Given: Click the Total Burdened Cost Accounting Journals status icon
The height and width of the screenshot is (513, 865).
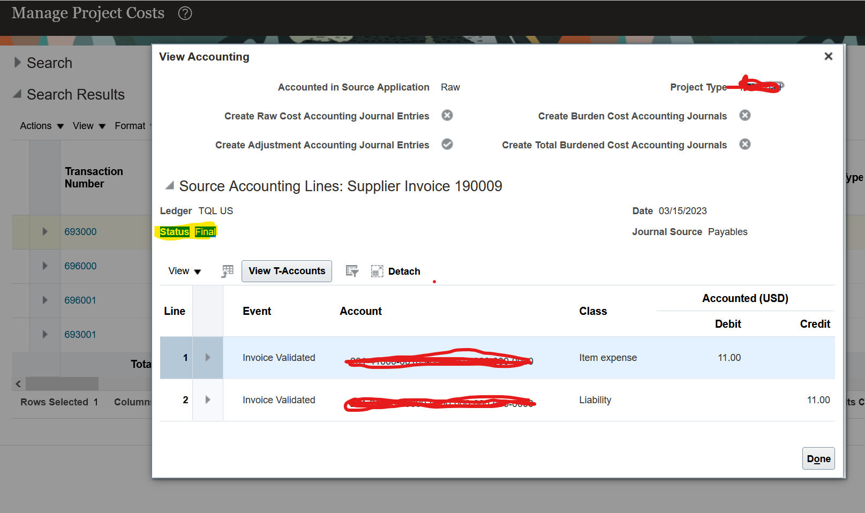Looking at the screenshot, I should pos(745,144).
